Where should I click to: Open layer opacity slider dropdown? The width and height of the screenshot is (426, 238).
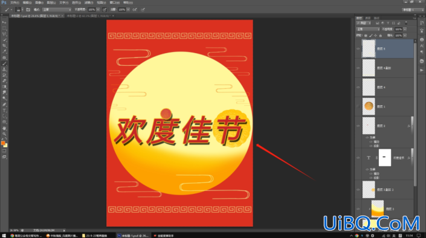(405, 29)
